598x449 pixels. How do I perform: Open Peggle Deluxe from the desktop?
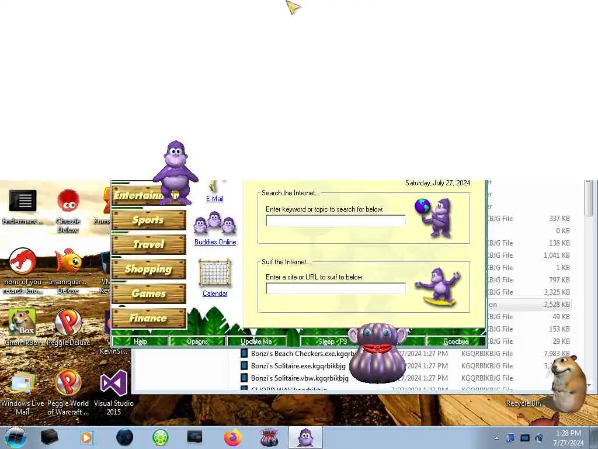[68, 327]
